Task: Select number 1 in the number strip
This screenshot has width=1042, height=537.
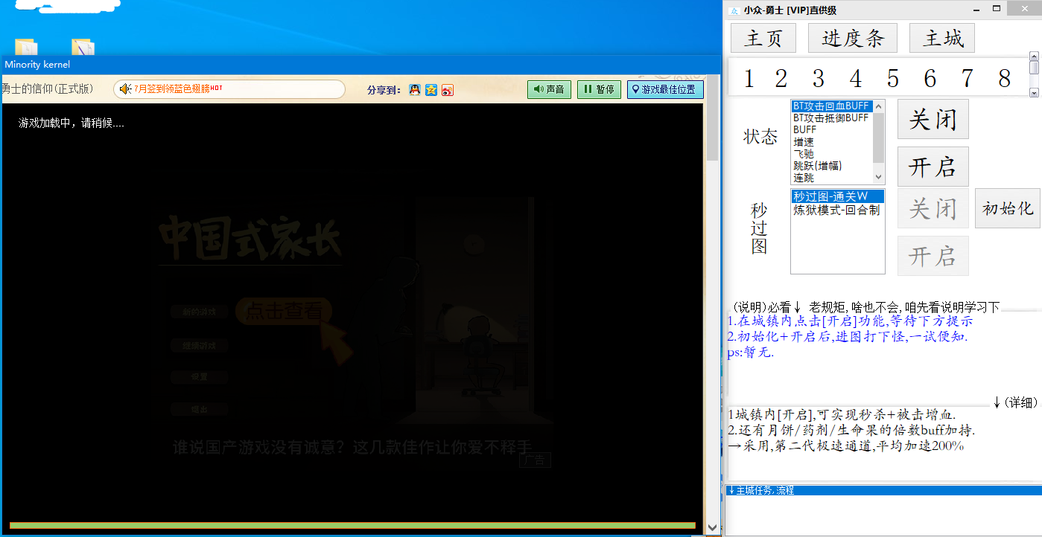Action: click(x=749, y=78)
